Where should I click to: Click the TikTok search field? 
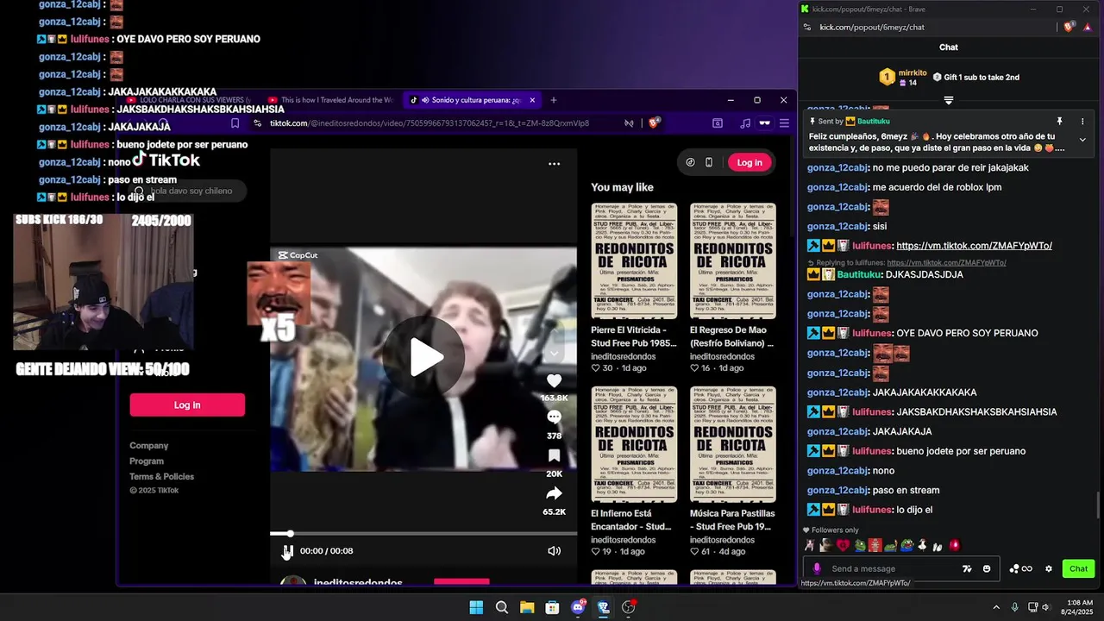[188, 191]
